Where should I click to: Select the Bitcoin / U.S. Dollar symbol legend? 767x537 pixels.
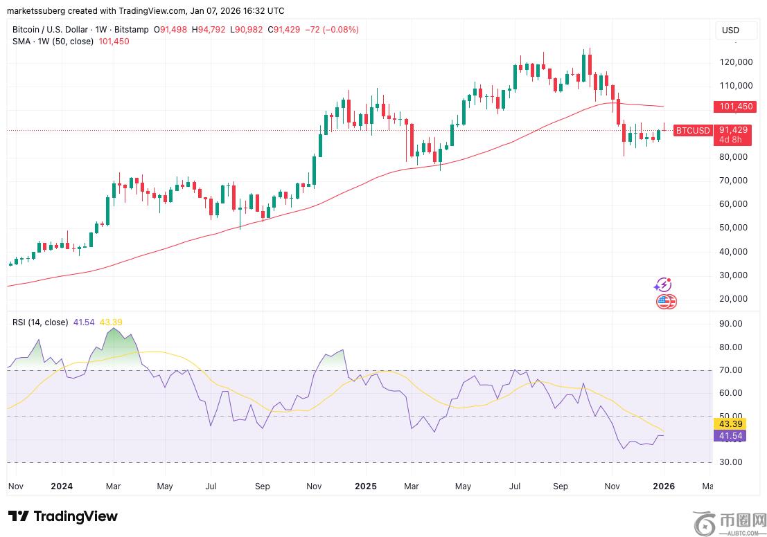tap(80, 29)
